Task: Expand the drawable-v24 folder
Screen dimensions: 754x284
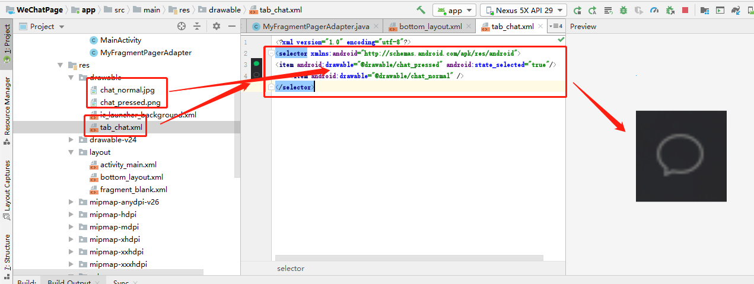Action: [71, 140]
